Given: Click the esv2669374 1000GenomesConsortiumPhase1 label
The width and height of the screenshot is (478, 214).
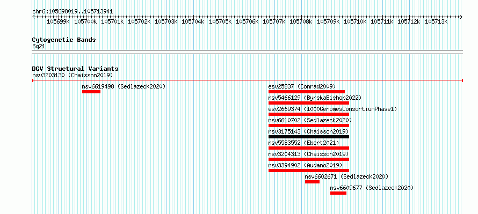Looking at the screenshot, I should coord(333,109).
